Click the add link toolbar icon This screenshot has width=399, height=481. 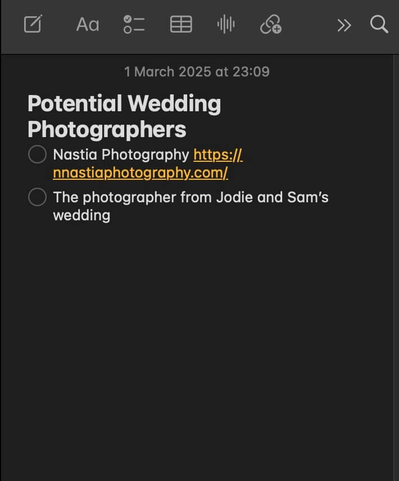270,24
